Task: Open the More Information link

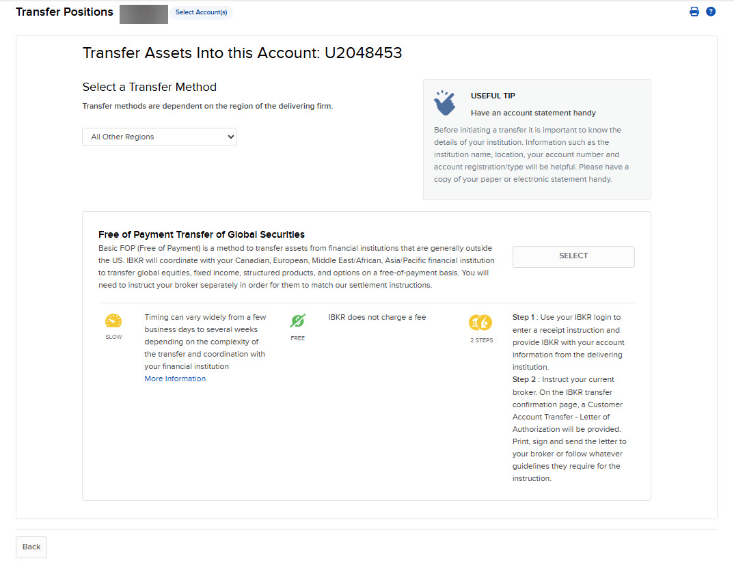Action: pos(175,379)
